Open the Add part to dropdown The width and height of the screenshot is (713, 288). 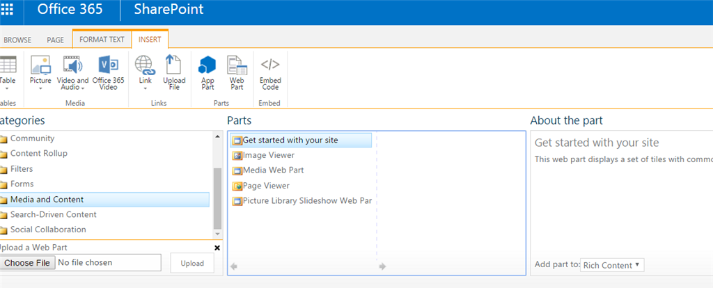pyautogui.click(x=612, y=265)
